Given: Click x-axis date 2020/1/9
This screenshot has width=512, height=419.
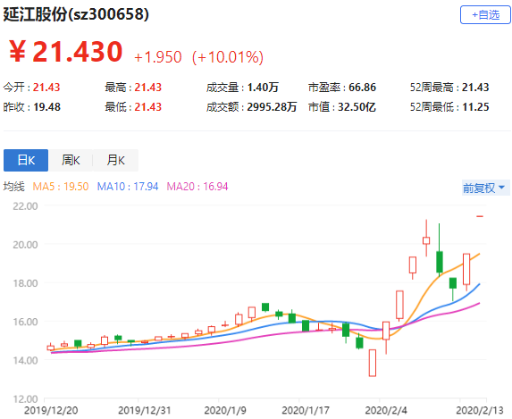Looking at the screenshot, I should (x=225, y=410).
